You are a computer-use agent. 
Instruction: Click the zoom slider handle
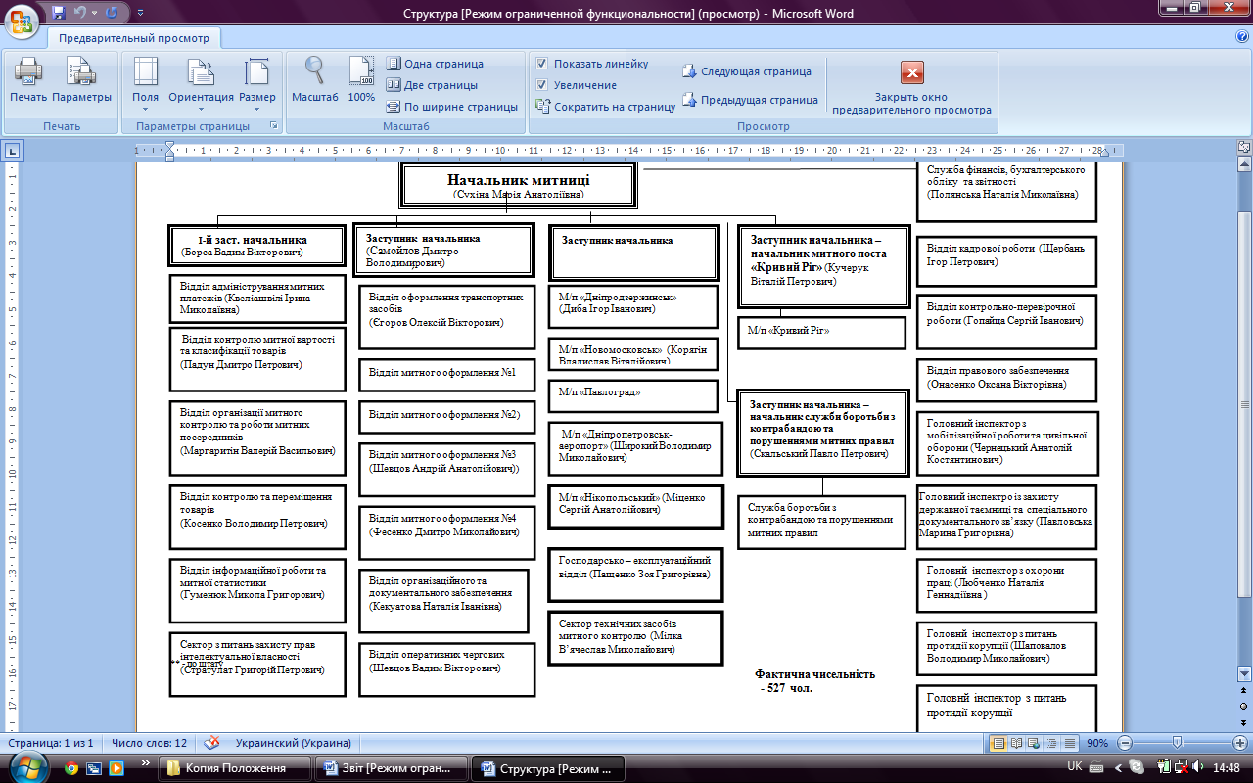[1177, 743]
